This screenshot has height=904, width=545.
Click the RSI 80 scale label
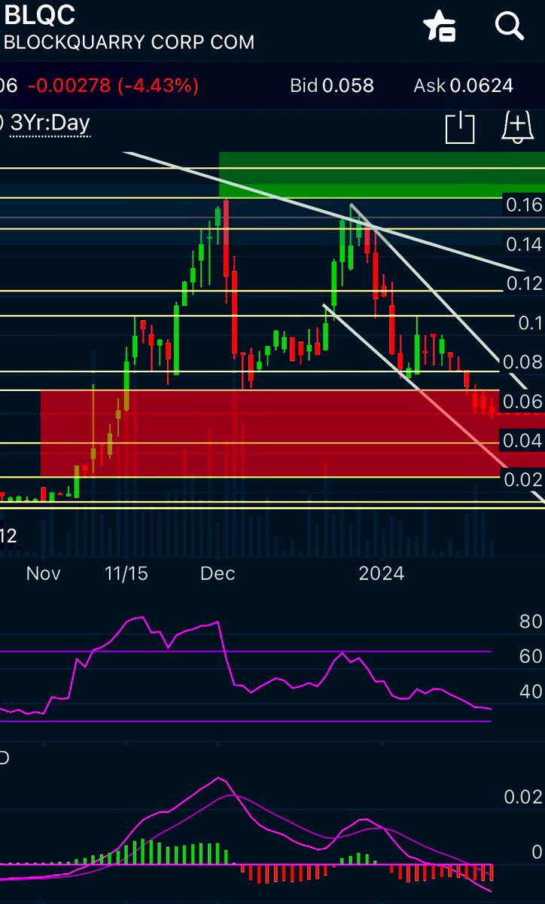click(x=531, y=621)
